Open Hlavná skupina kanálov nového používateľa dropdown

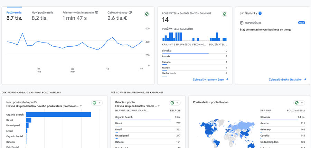(x=44, y=106)
